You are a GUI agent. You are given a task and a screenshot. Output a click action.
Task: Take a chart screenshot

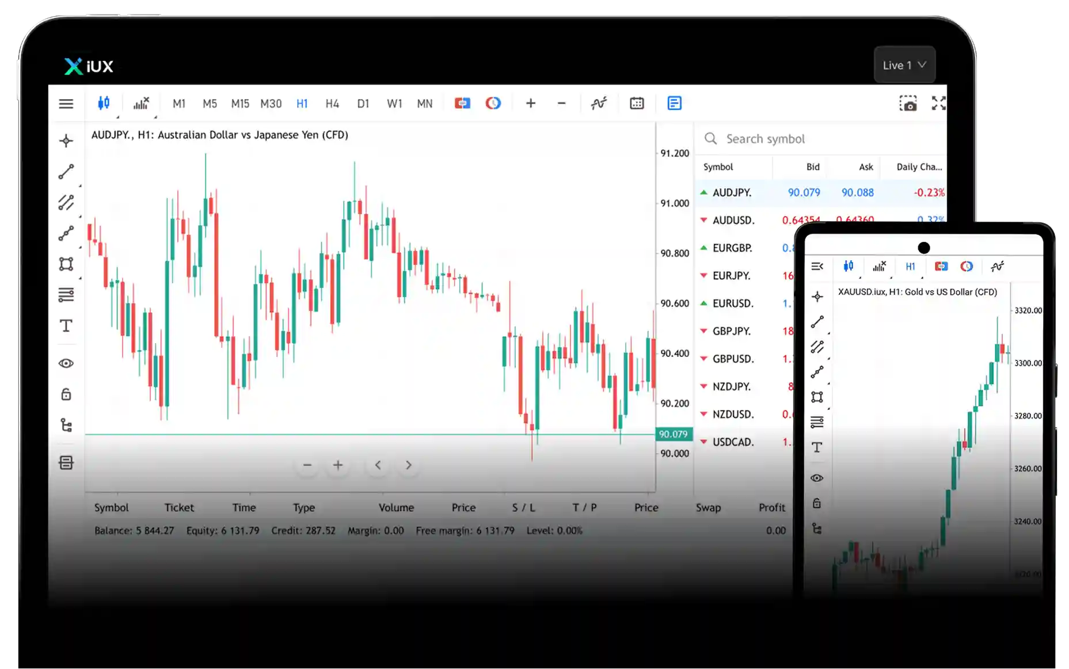tap(908, 104)
